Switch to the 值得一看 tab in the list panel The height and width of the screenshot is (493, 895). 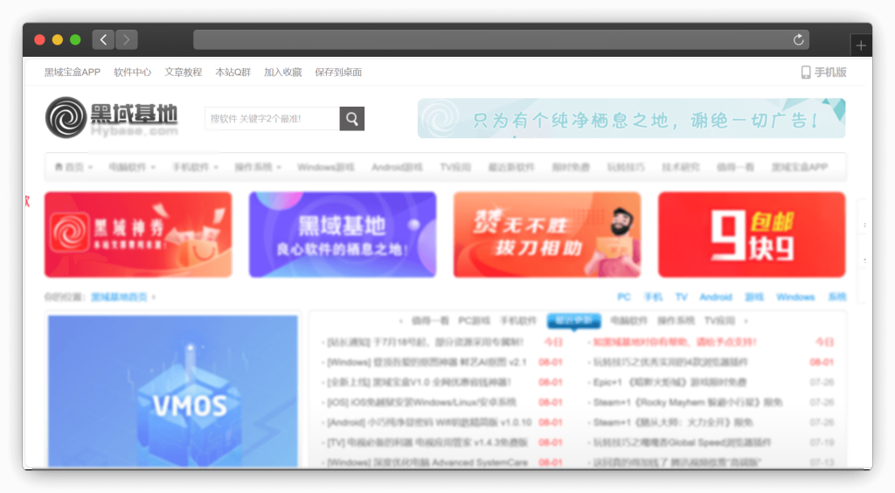[x=430, y=321]
